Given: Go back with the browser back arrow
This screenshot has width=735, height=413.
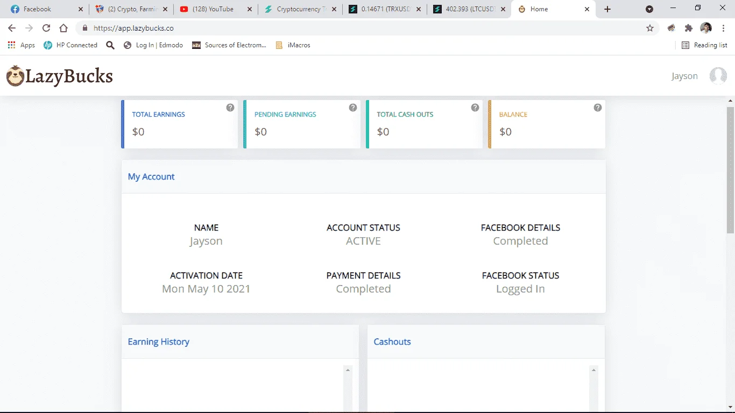Looking at the screenshot, I should coord(12,28).
